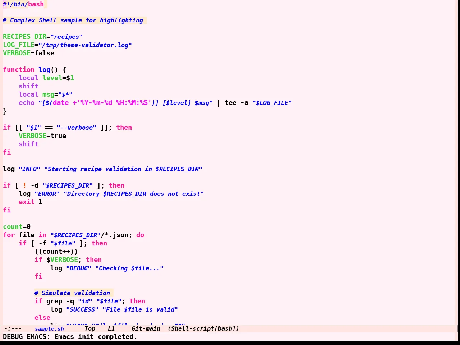This screenshot has width=460, height=345.
Task: Click 'tee -a' in the echo pipeline
Action: point(236,103)
